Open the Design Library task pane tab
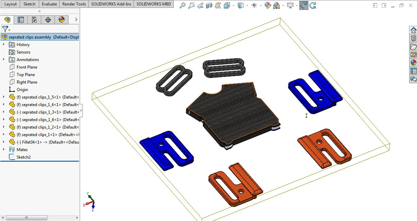The height and width of the screenshot is (221, 417). tap(413, 38)
